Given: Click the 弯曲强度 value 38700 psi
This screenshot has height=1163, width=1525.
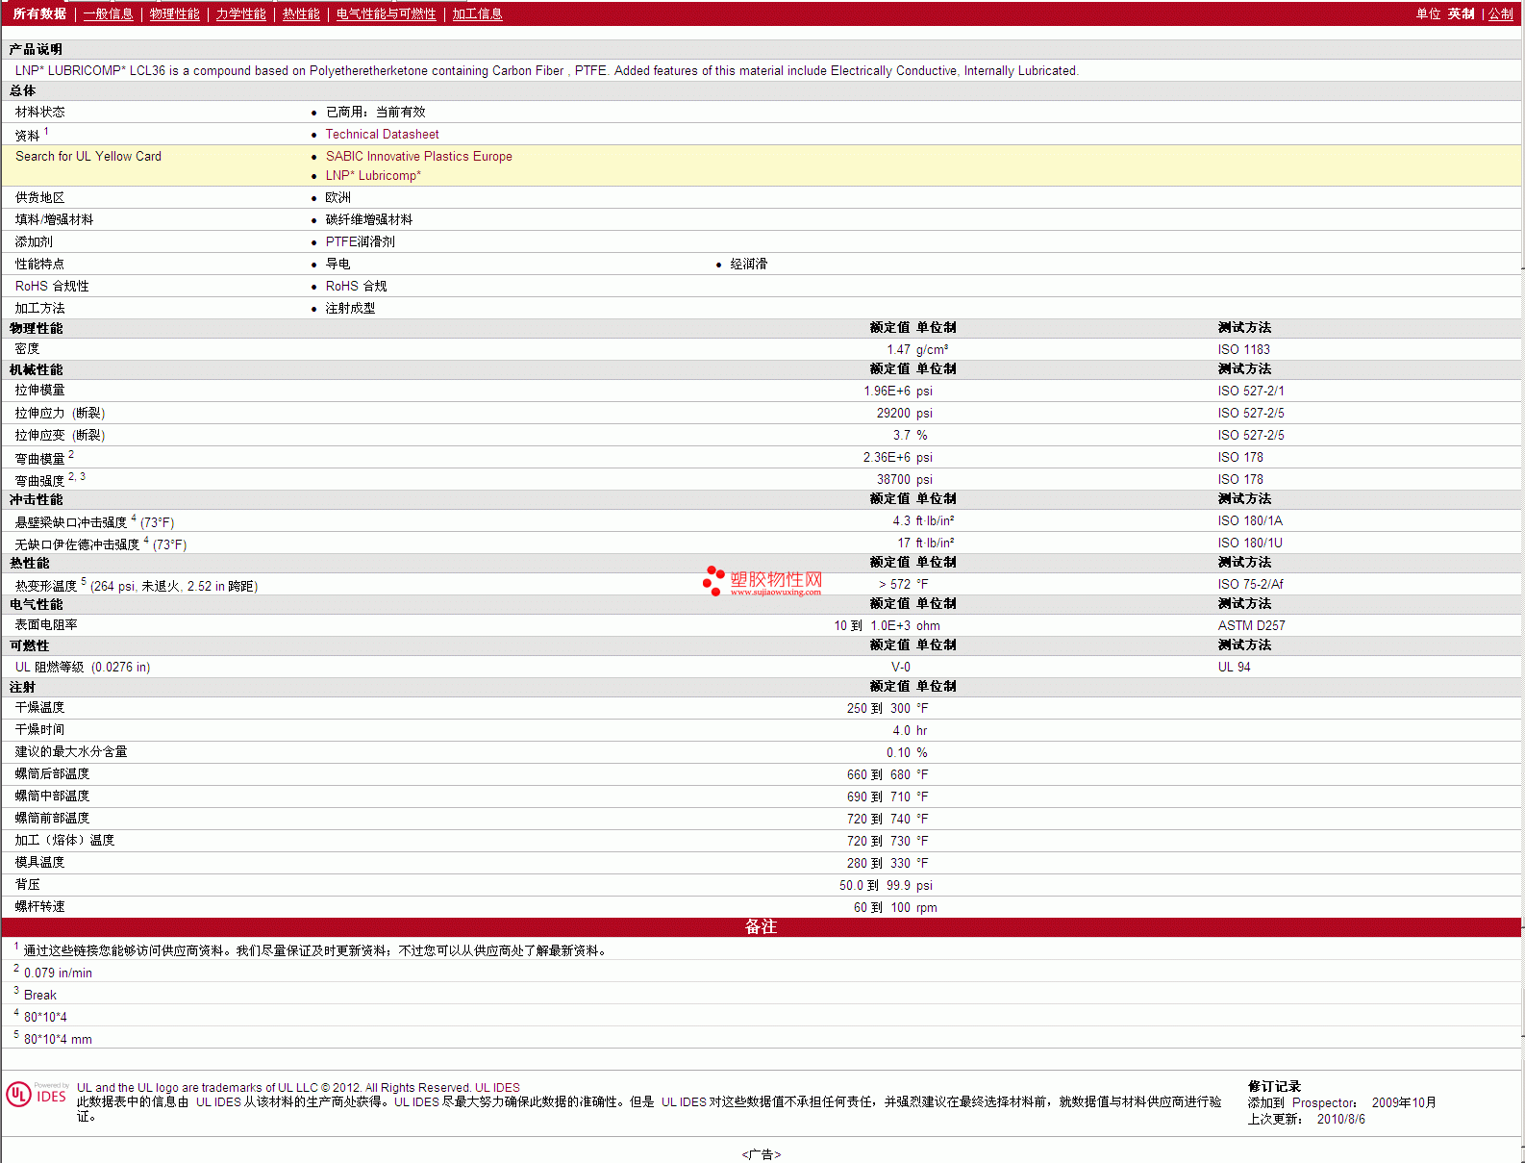Looking at the screenshot, I should [x=904, y=479].
